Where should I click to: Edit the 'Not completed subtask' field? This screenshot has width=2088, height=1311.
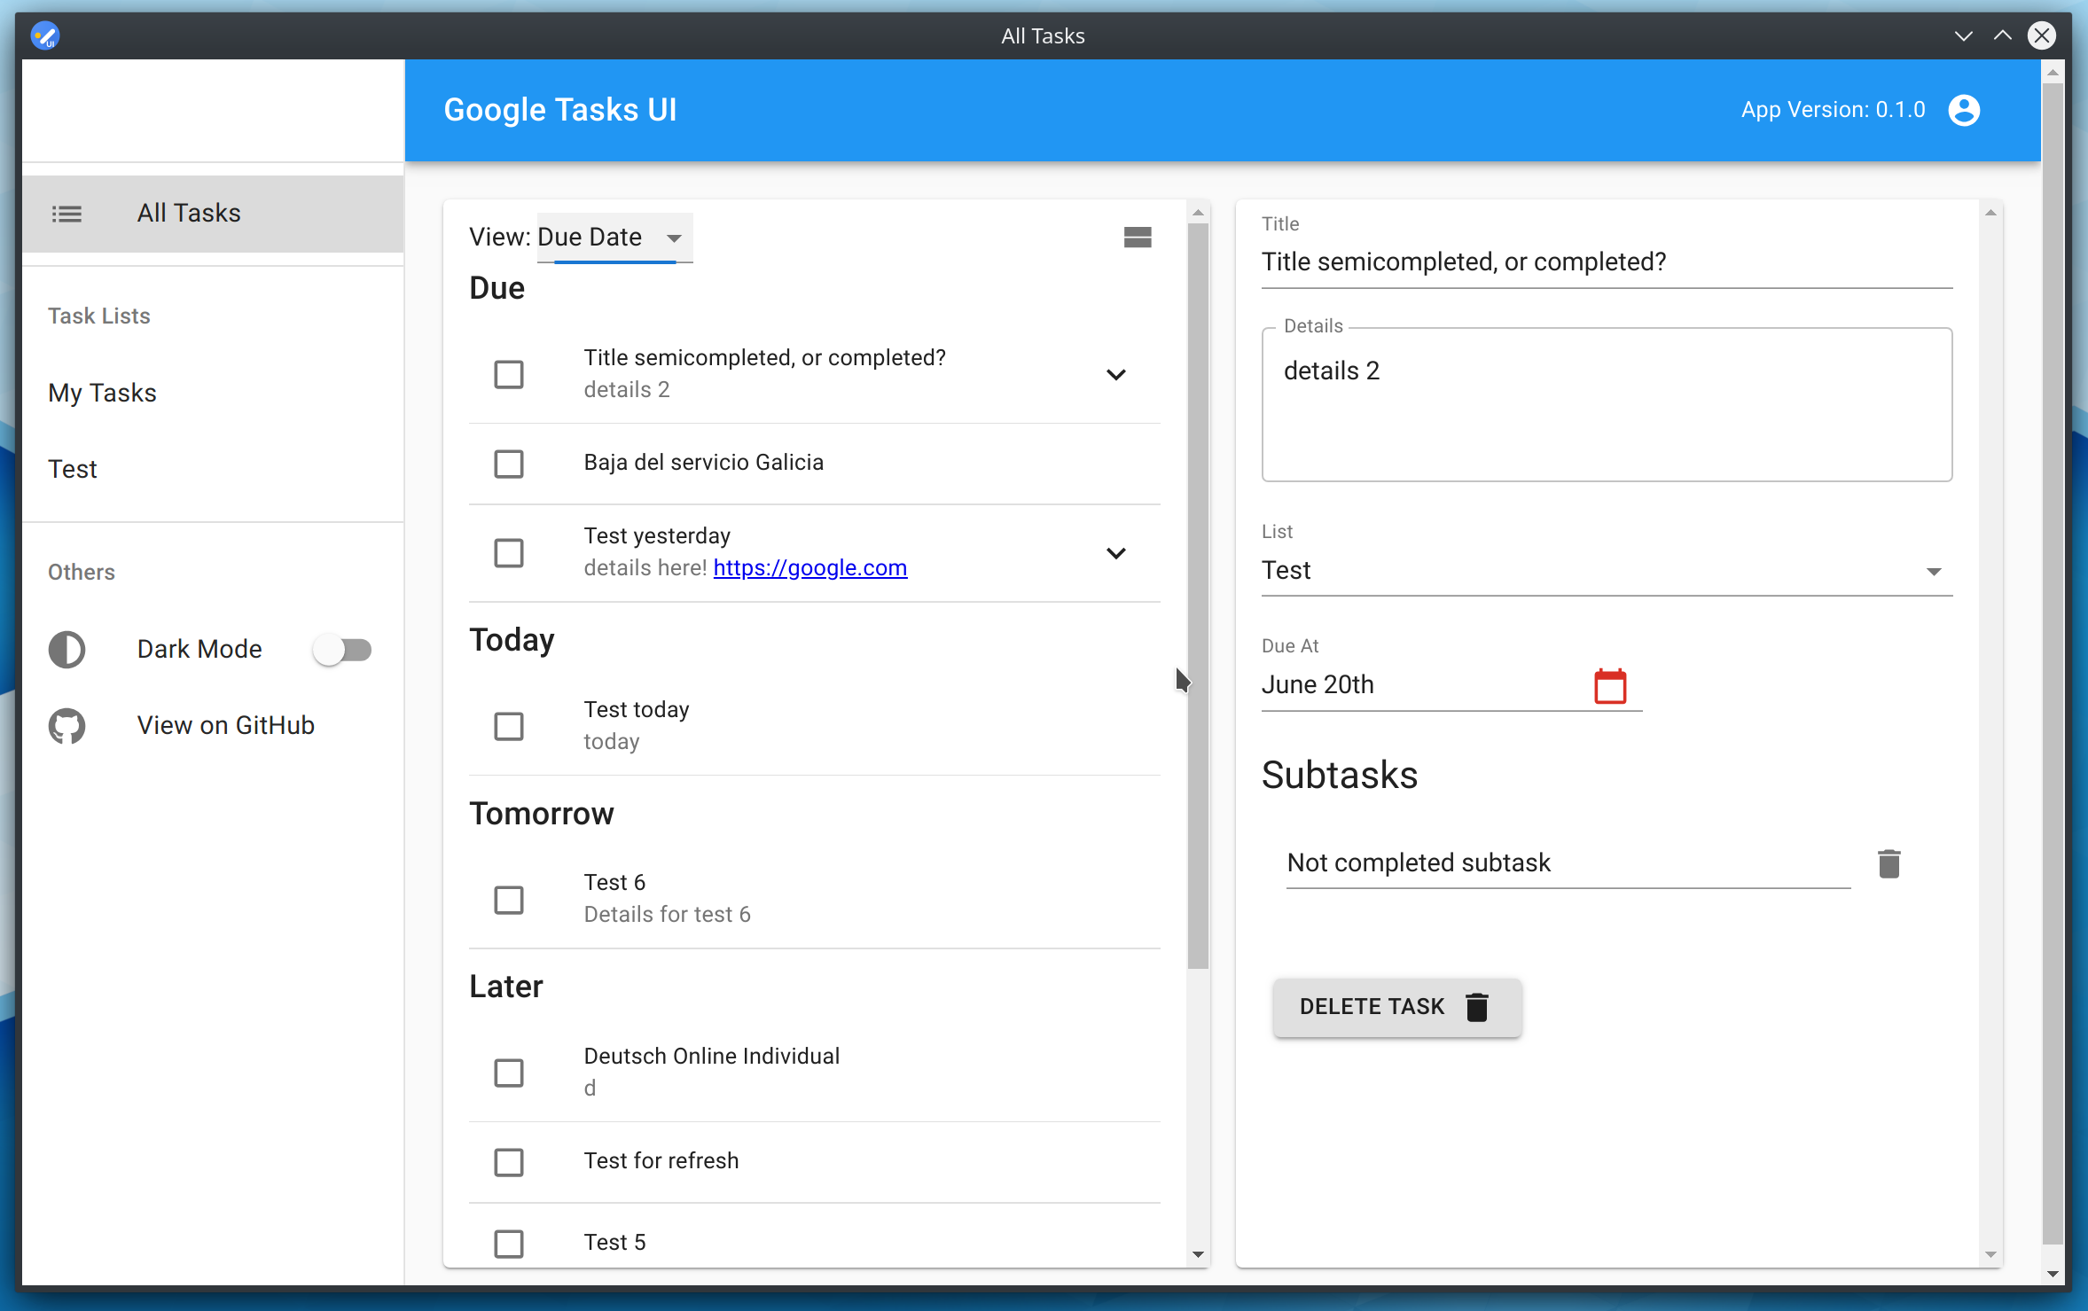click(1568, 863)
